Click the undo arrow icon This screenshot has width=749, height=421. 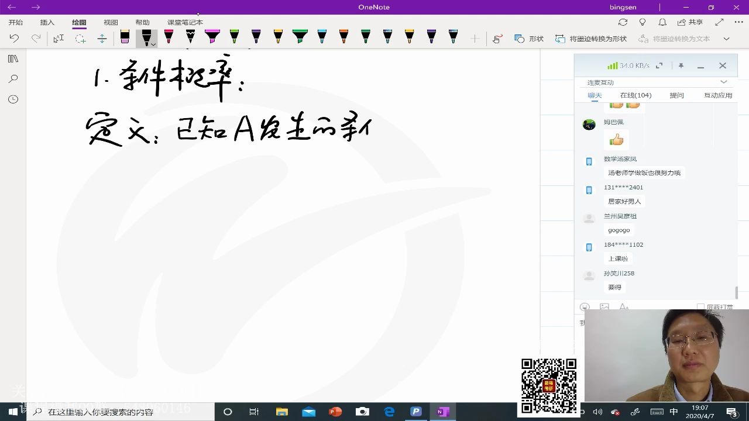tap(15, 37)
